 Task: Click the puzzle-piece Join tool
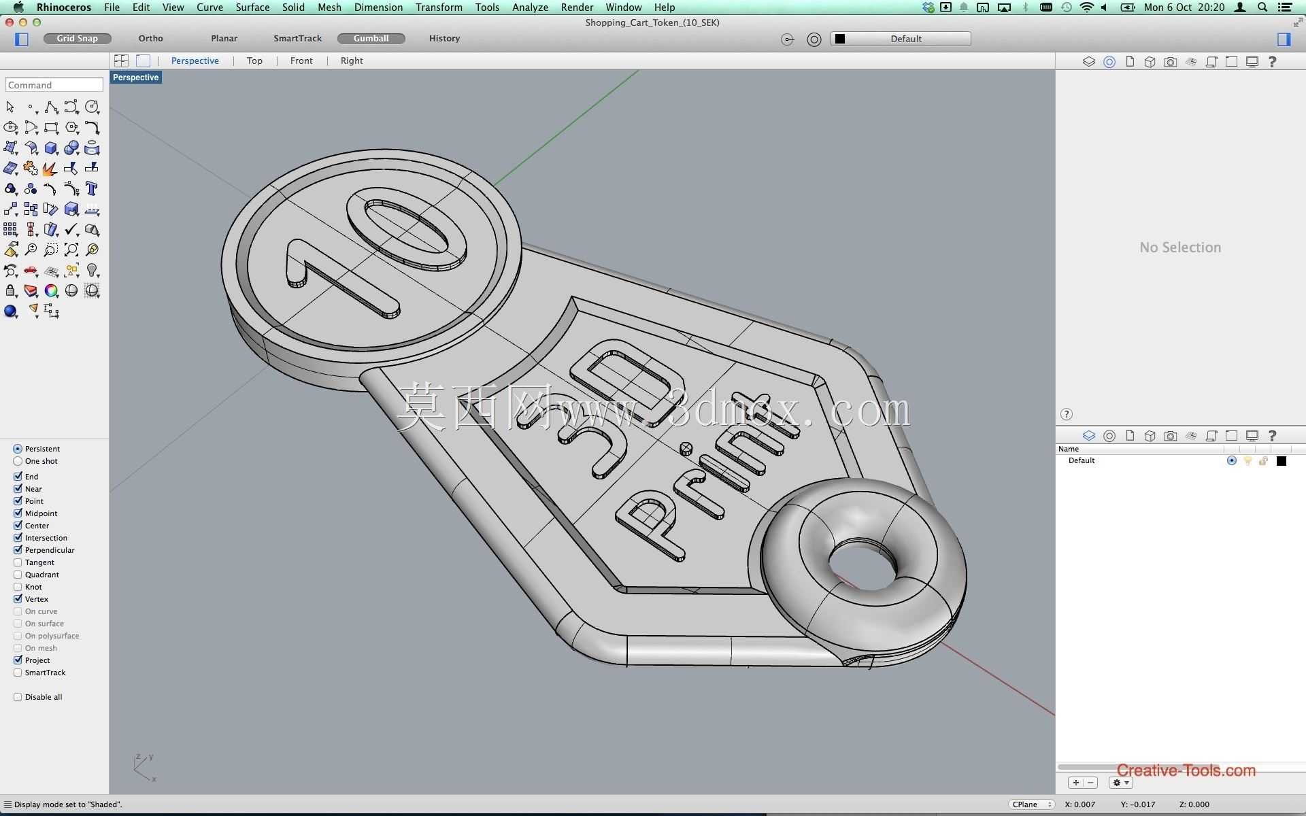tap(31, 169)
